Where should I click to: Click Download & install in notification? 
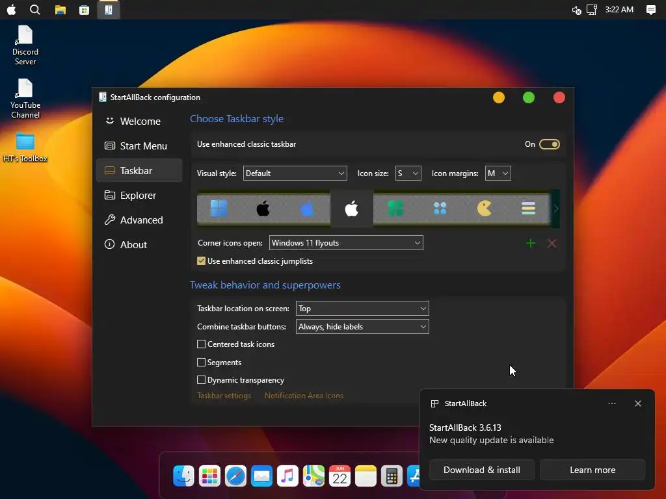(x=482, y=470)
